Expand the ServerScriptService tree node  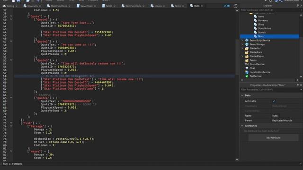pos(242,40)
